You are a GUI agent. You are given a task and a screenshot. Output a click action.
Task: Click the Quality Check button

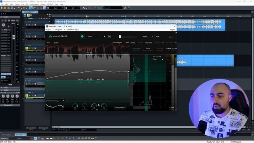click(x=120, y=108)
